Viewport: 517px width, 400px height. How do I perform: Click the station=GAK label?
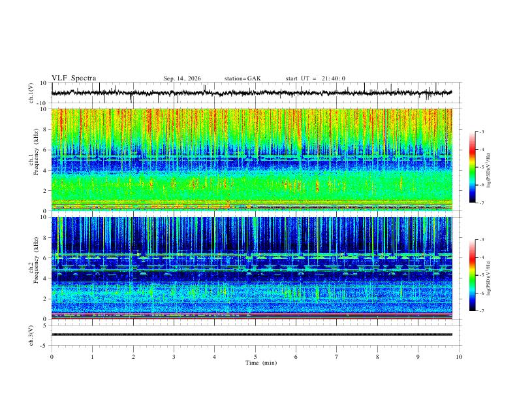pyautogui.click(x=242, y=78)
